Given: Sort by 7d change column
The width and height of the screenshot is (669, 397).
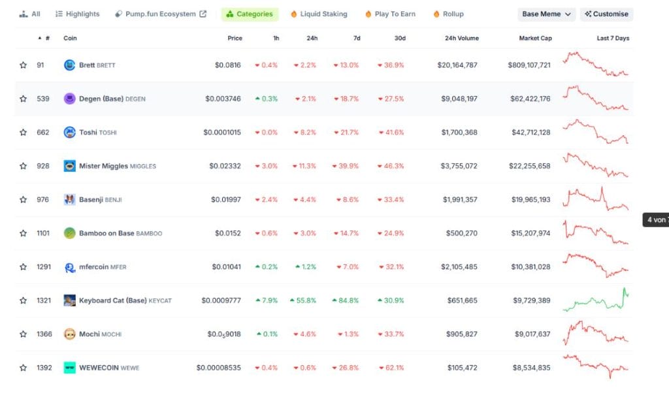Looking at the screenshot, I should pos(357,39).
